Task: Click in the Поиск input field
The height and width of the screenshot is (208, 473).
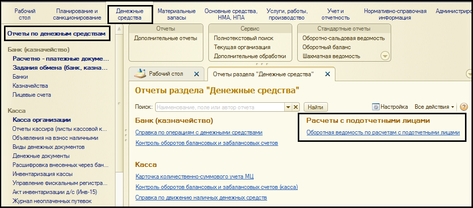Action: click(x=220, y=107)
